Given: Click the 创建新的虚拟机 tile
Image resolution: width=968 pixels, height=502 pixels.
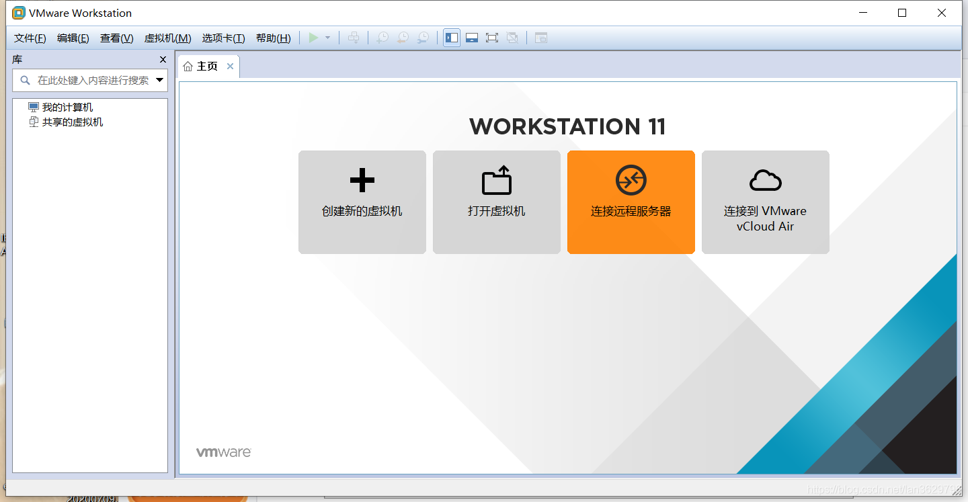Looking at the screenshot, I should 362,202.
